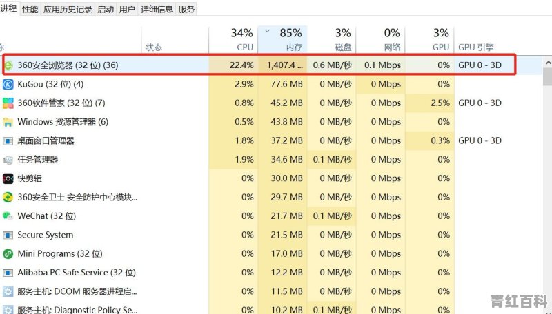Click the Windows 资源管理器 folder icon
This screenshot has width=552, height=314.
(x=8, y=122)
